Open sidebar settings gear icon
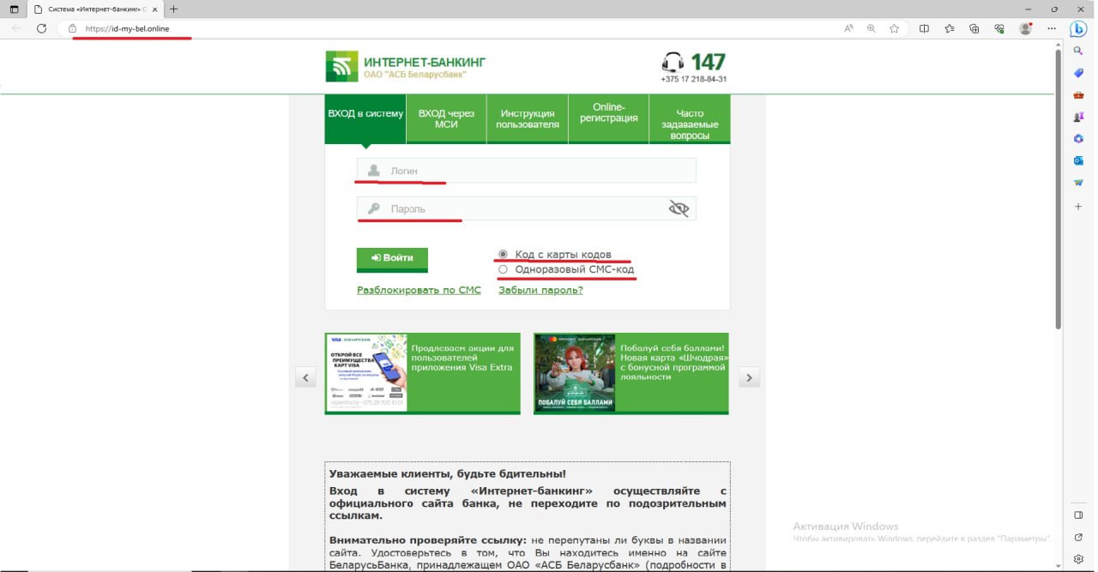1098x572 pixels. tap(1078, 559)
